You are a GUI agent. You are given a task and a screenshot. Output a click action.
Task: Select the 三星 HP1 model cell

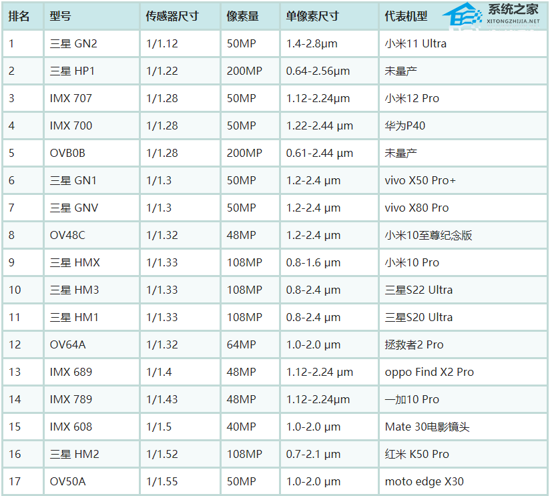click(x=91, y=71)
